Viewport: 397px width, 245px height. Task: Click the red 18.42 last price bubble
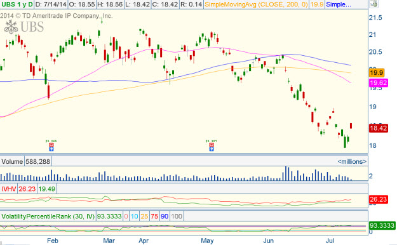[379, 128]
